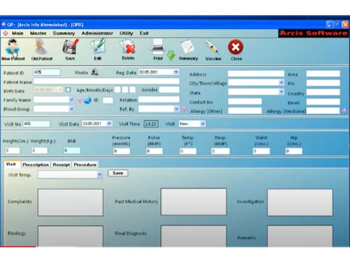Open the Visit Temp. dropdown
Viewport: 350px width, 263px height.
[100, 175]
